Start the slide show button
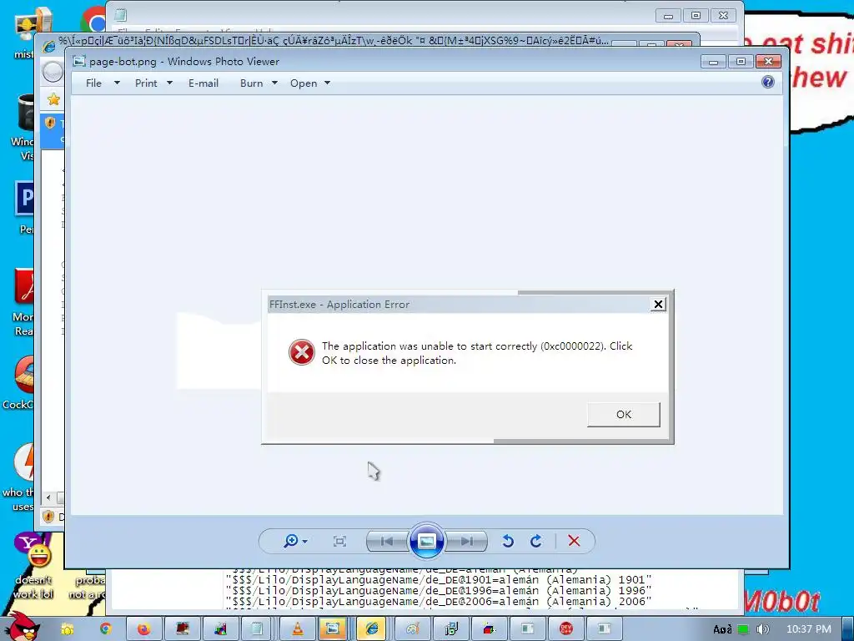The width and height of the screenshot is (854, 641). point(426,541)
